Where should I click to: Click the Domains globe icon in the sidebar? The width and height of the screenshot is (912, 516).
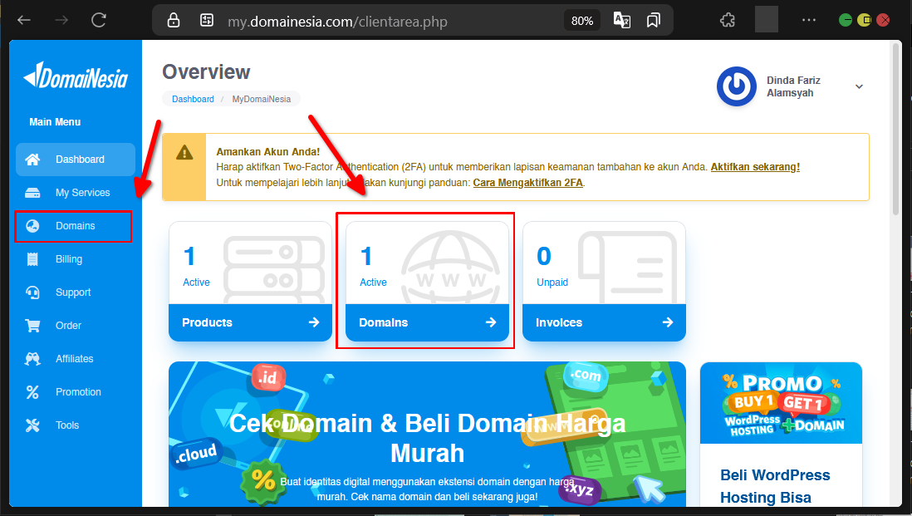pos(32,226)
